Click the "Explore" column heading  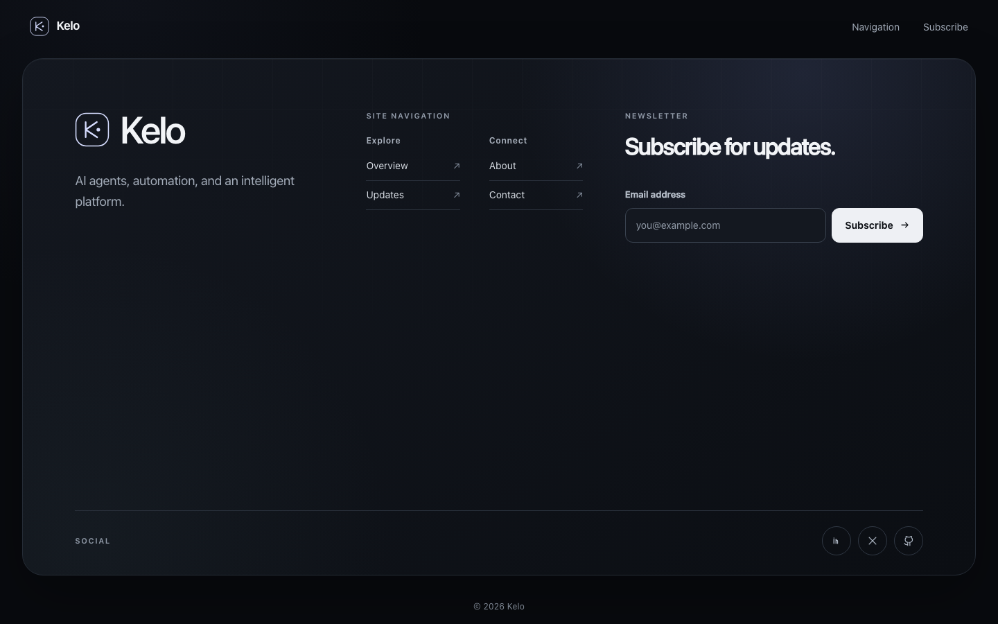tap(383, 141)
